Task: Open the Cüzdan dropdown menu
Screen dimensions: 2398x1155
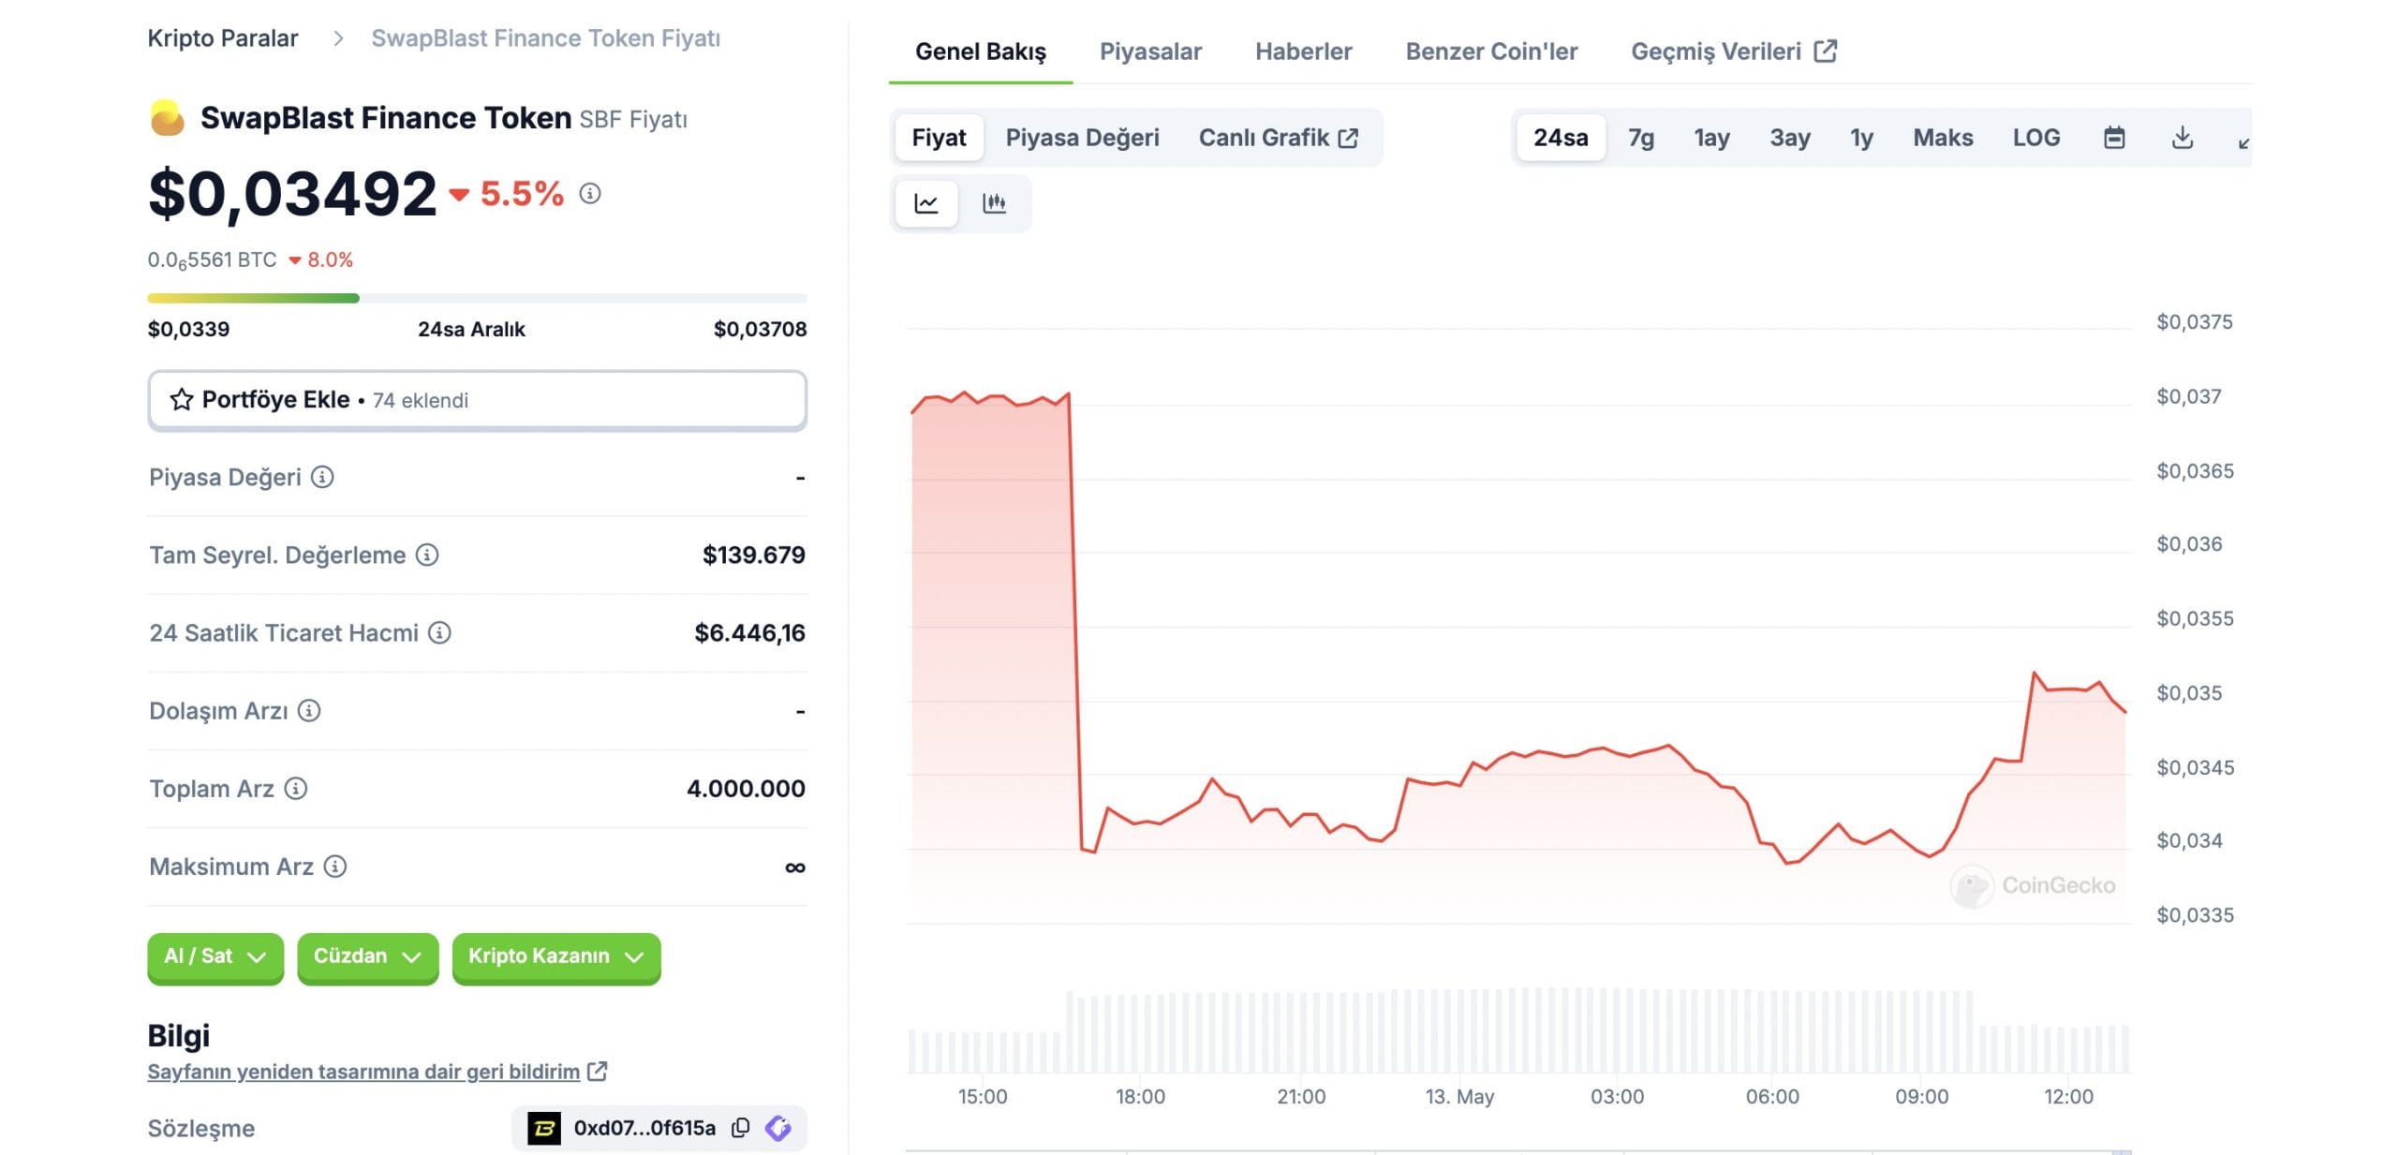Action: [367, 956]
